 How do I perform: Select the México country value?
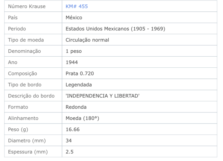74,18
